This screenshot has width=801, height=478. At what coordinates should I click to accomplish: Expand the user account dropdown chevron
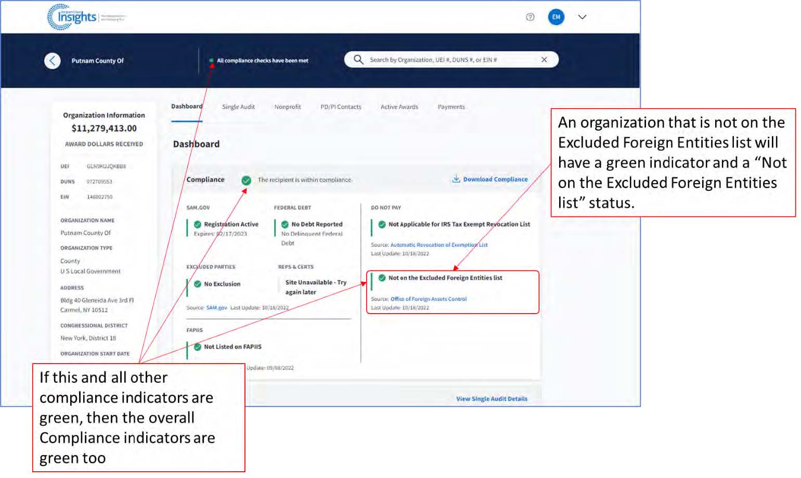tap(582, 17)
